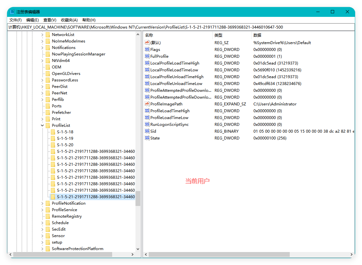The height and width of the screenshot is (265, 362).
Task: Select the NowPlayingSessionManager key
Action: click(78, 54)
